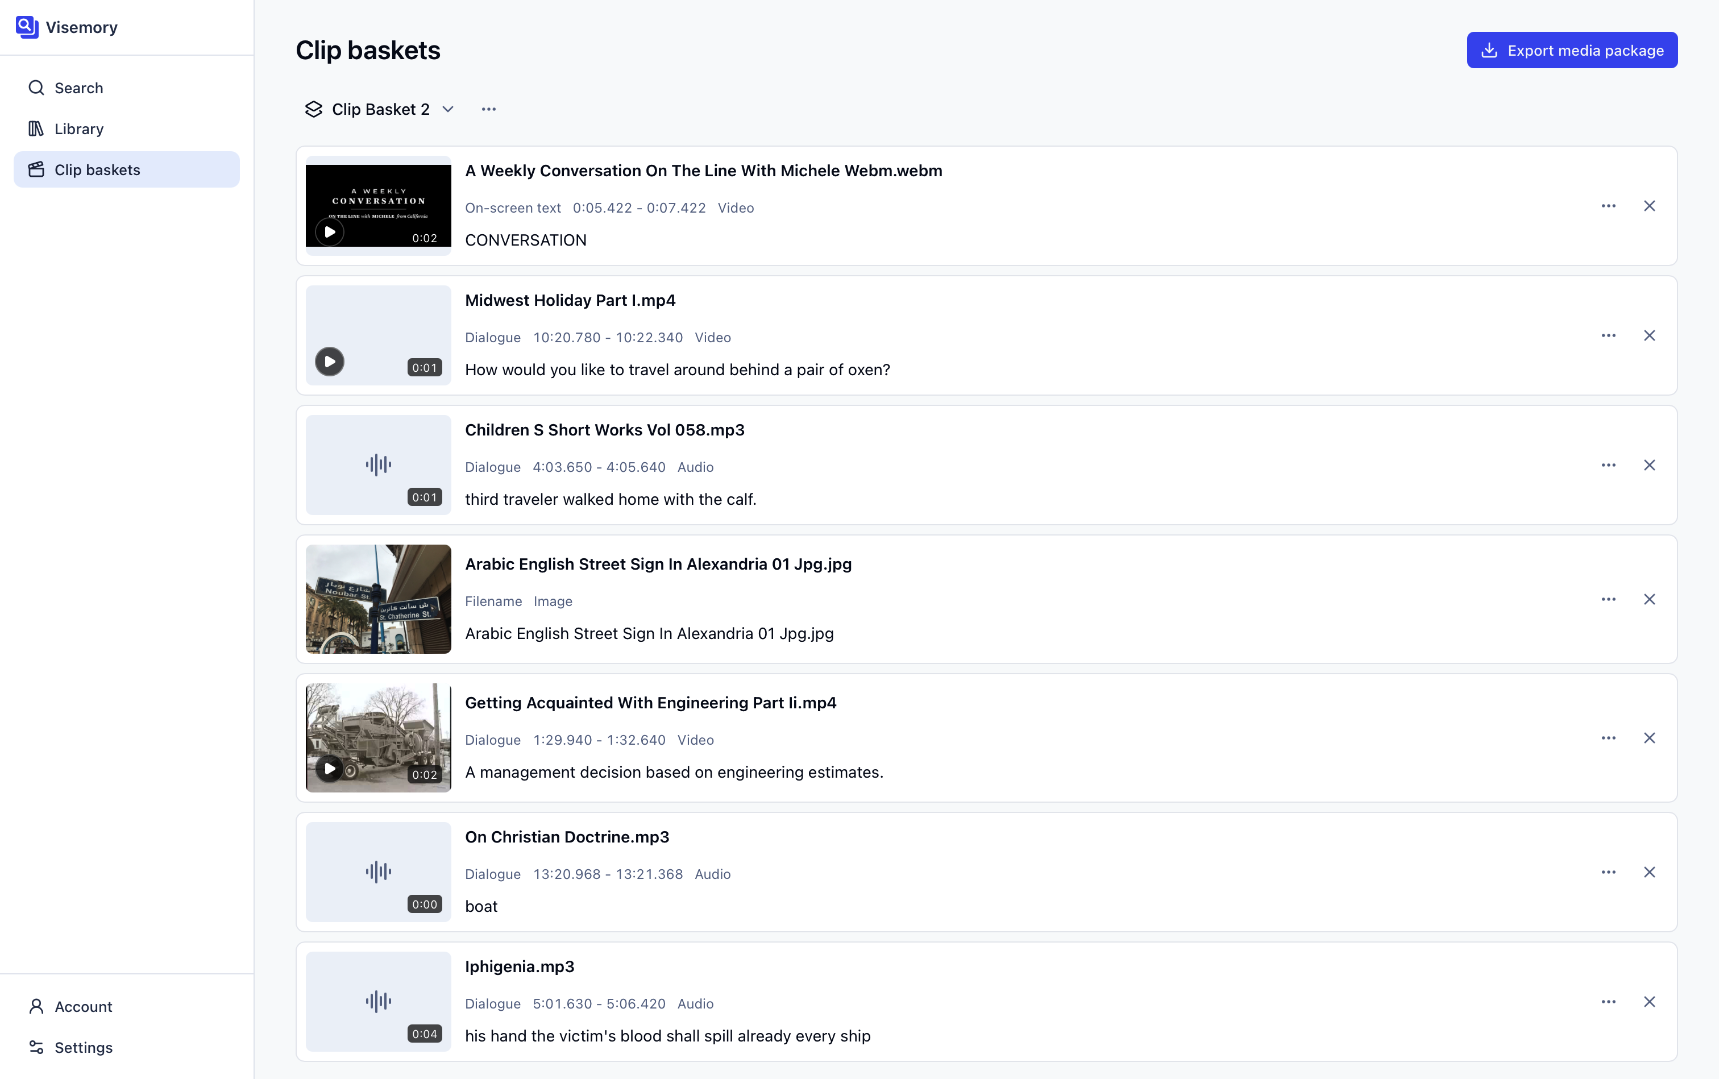Open Settings in sidebar

point(126,1047)
